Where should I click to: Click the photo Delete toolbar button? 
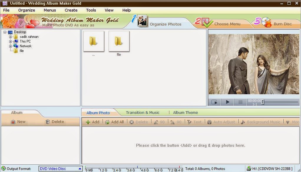pos(139,122)
